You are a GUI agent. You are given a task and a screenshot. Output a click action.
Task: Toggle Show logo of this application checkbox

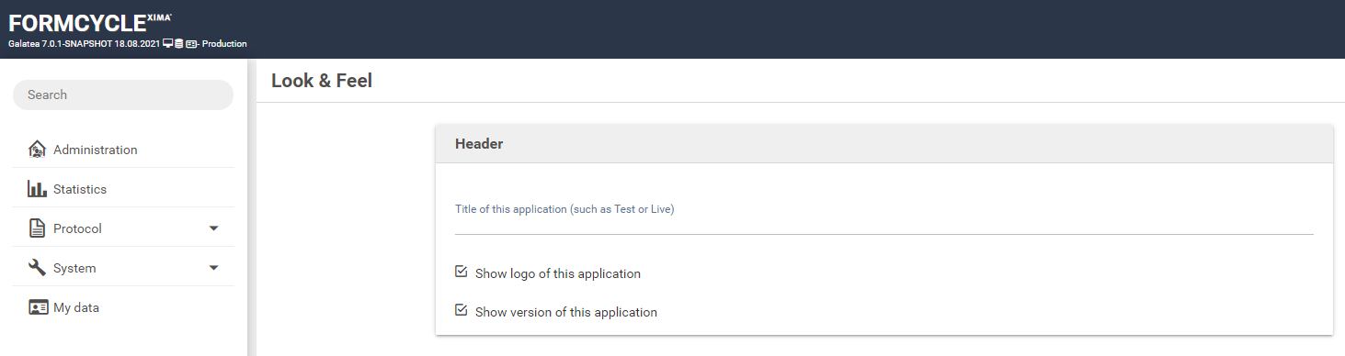pyautogui.click(x=462, y=273)
